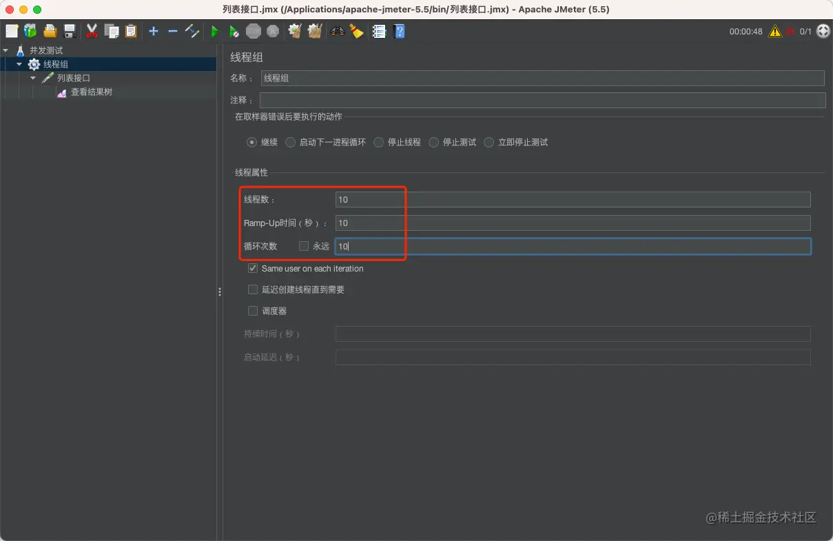Screen dimensions: 833x541
Task: Click the 线程组 panel heading
Action: coord(247,57)
